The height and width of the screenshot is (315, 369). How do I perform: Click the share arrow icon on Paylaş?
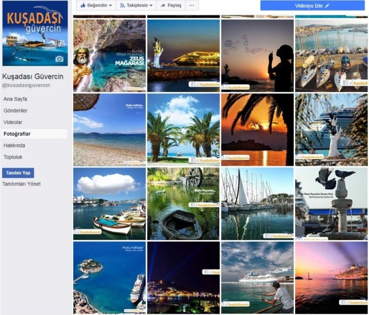click(163, 6)
